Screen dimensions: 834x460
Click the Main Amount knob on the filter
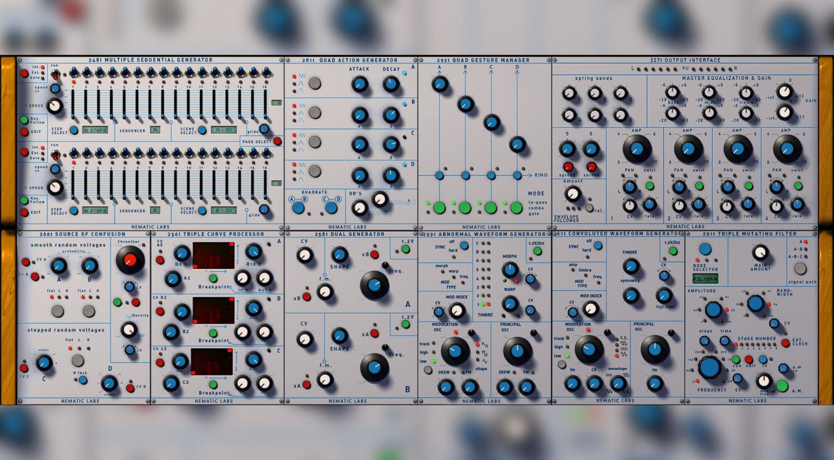tap(760, 252)
